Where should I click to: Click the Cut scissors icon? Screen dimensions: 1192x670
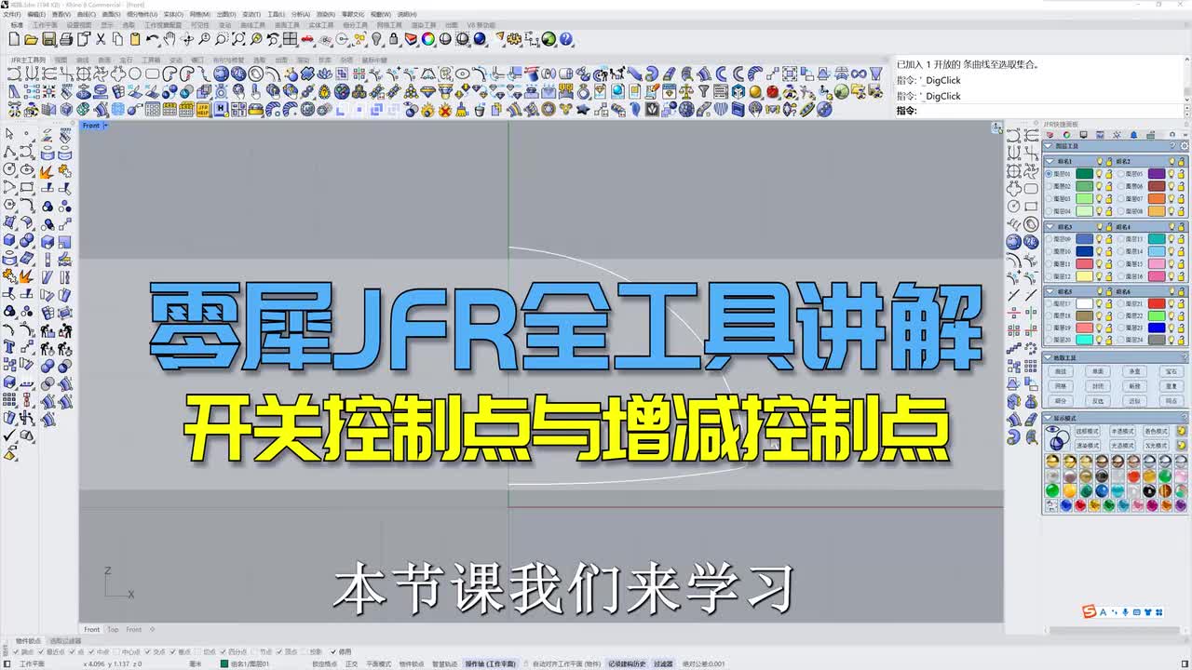click(100, 39)
